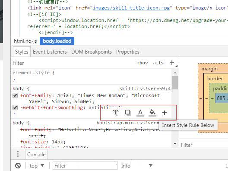
Task: Toggle the .cls classes button
Action: [x=158, y=63]
